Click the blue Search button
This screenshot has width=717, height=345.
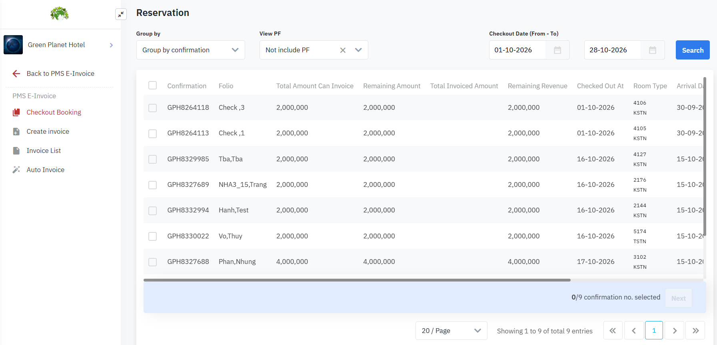click(x=693, y=50)
